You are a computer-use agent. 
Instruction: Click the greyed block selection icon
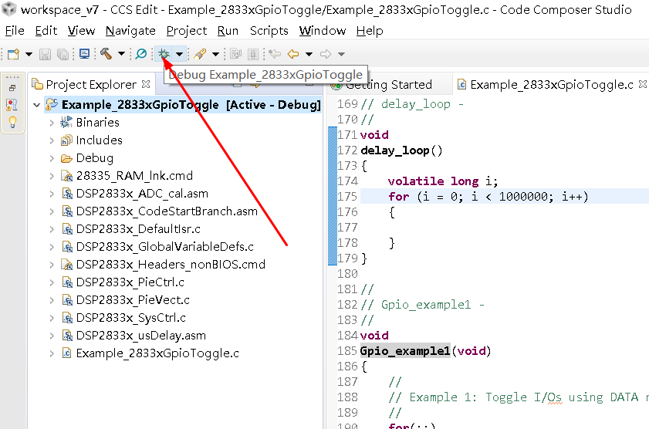[253, 54]
